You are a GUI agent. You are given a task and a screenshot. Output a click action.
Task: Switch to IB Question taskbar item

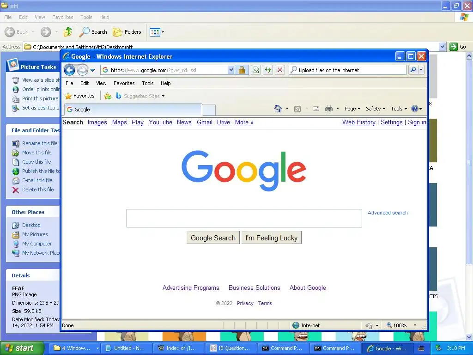[230, 348]
